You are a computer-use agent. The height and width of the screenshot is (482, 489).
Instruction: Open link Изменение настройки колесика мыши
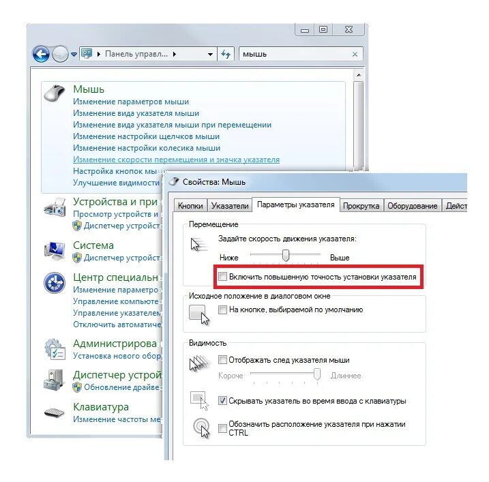(147, 148)
